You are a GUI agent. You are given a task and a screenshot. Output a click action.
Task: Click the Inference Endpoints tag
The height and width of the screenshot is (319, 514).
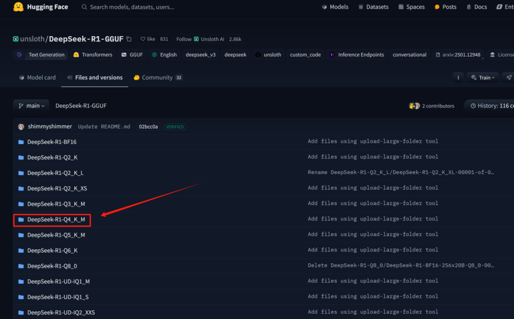(x=357, y=55)
